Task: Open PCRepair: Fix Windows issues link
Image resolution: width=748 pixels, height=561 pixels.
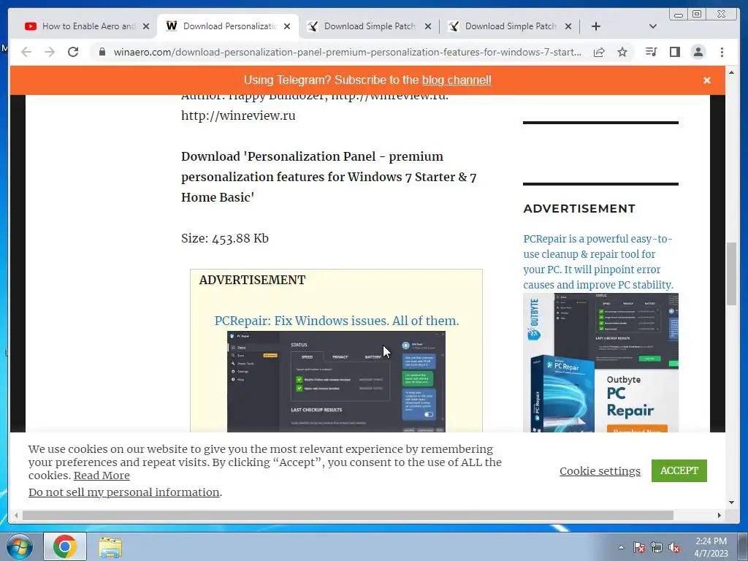Action: point(336,321)
